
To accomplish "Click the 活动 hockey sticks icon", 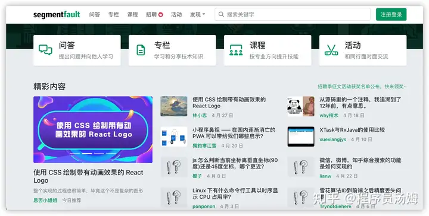I will (x=331, y=50).
